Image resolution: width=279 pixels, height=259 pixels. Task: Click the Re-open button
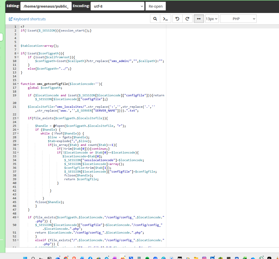[155, 6]
